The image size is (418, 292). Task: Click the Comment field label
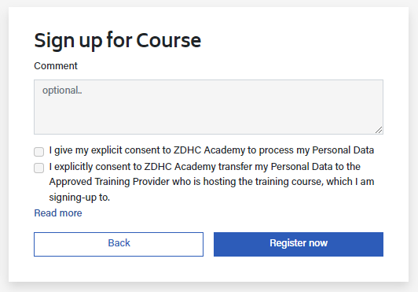point(56,66)
